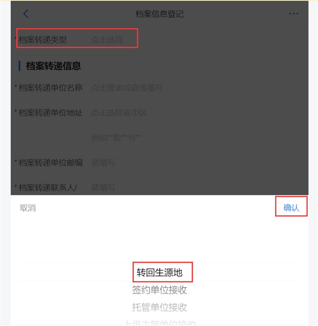
Task: Select 转回生源地 option in picker
Action: pos(160,272)
